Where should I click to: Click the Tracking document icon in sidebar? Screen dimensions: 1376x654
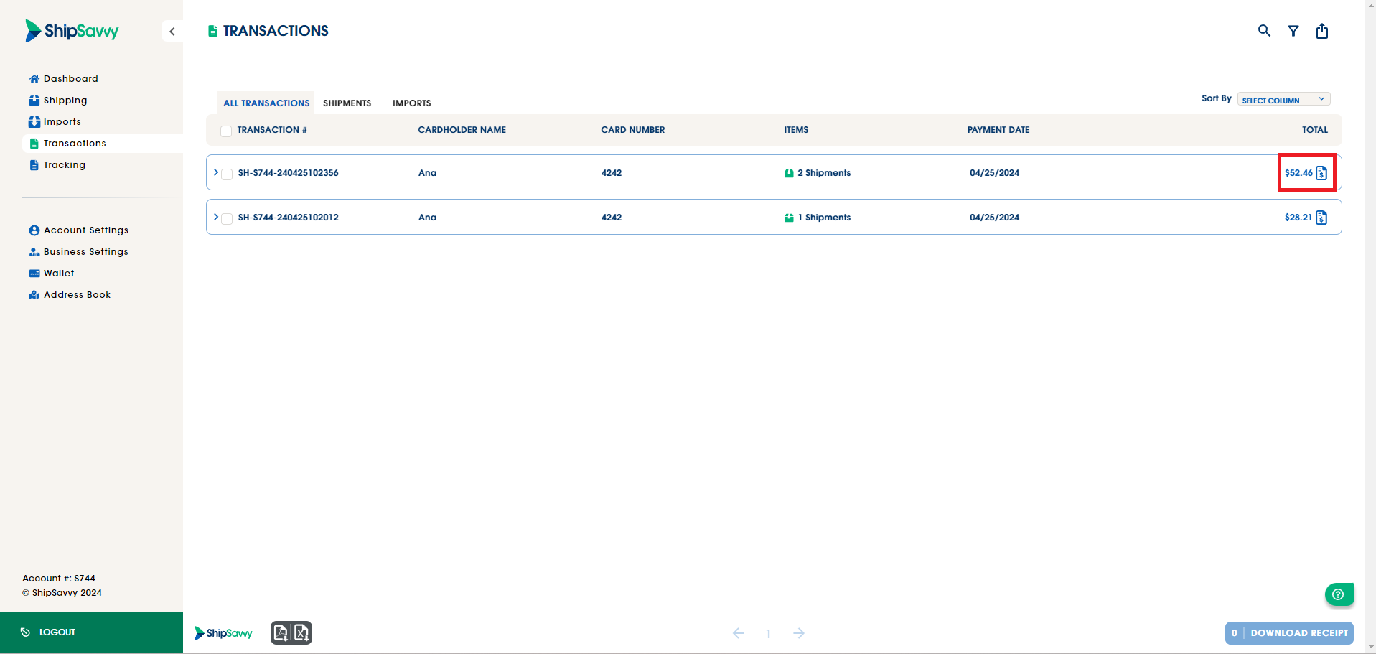coord(34,165)
